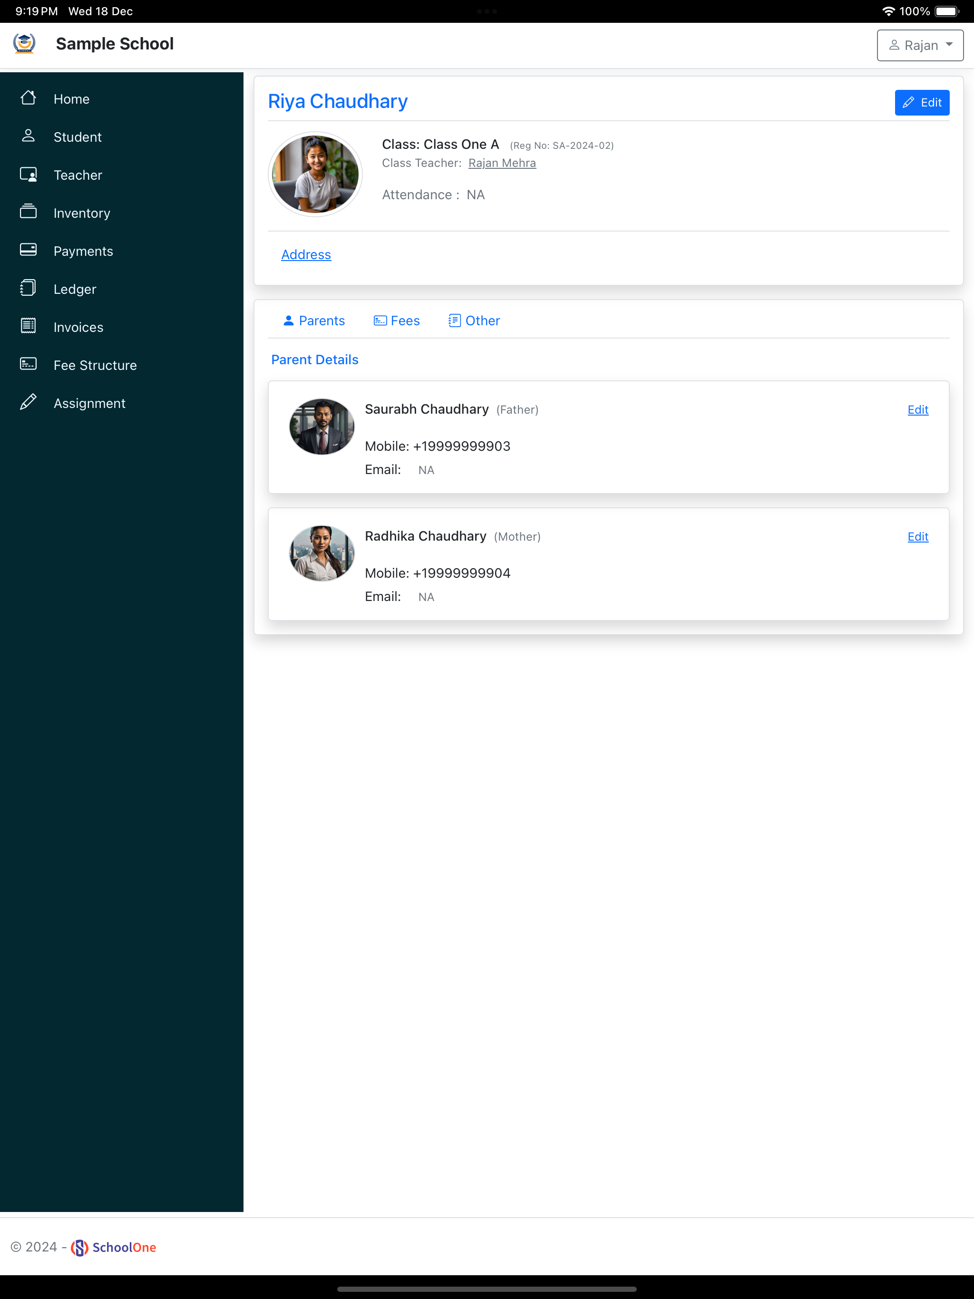Viewport: 974px width, 1299px height.
Task: Click the Sample School title text
Action: tap(115, 44)
